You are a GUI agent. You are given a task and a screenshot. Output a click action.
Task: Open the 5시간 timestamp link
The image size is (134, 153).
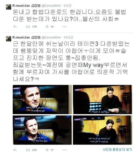(68, 6)
